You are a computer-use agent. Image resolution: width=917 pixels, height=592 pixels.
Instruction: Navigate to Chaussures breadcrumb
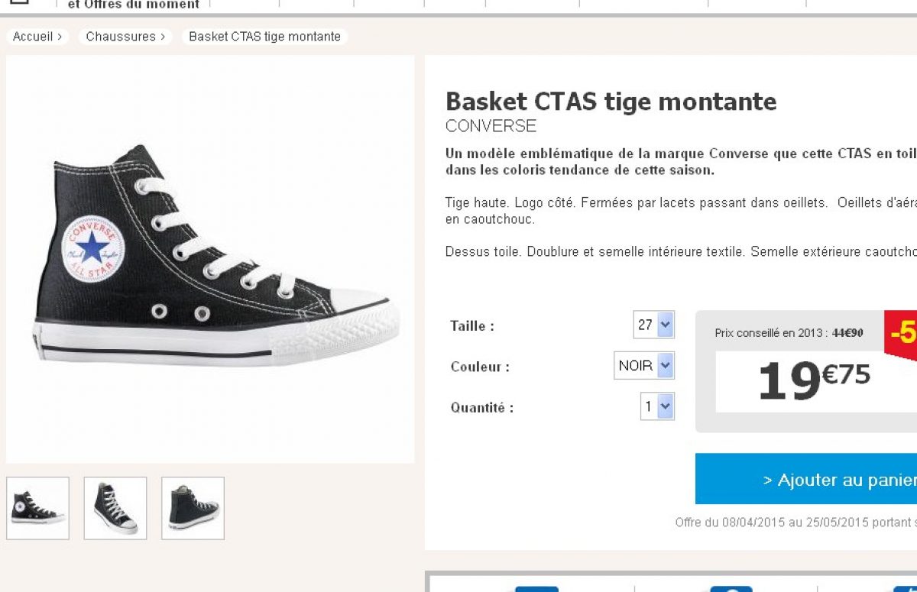(125, 37)
